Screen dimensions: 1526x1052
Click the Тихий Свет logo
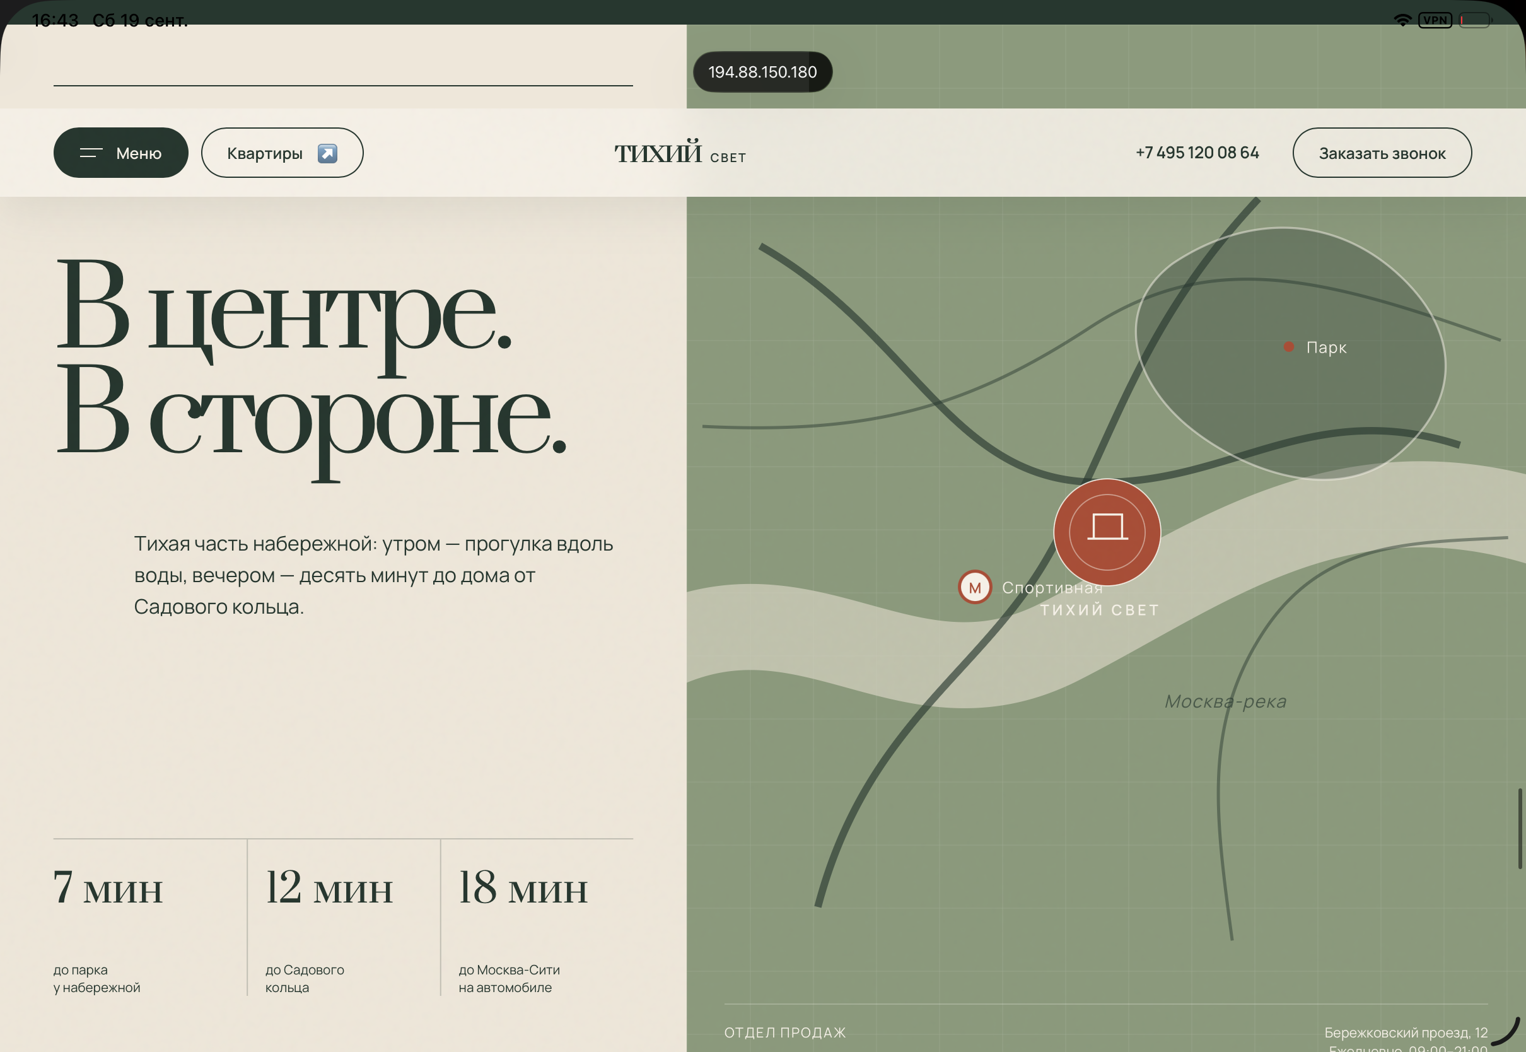click(680, 153)
